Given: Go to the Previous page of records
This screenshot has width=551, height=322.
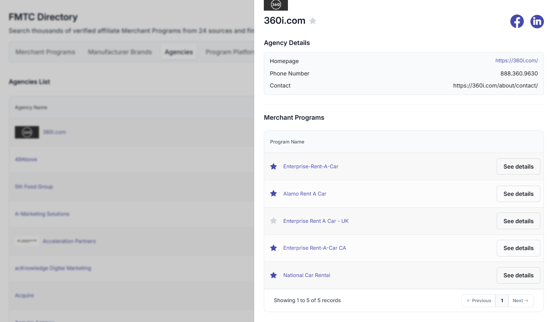Looking at the screenshot, I should coord(479,301).
